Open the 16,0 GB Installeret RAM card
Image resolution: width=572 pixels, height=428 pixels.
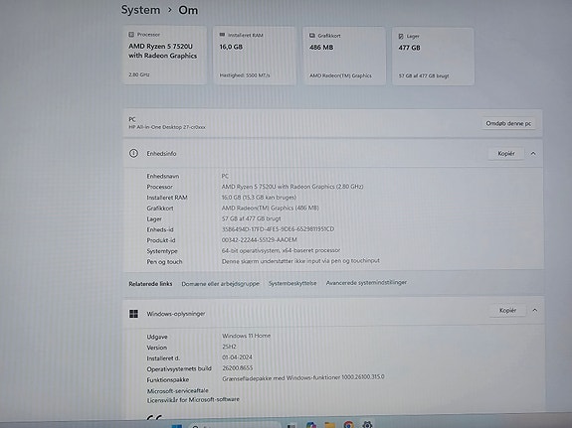(x=255, y=56)
